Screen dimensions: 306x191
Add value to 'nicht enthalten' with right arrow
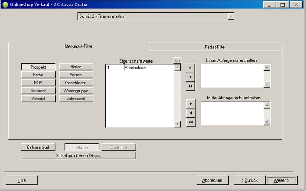pyautogui.click(x=191, y=104)
